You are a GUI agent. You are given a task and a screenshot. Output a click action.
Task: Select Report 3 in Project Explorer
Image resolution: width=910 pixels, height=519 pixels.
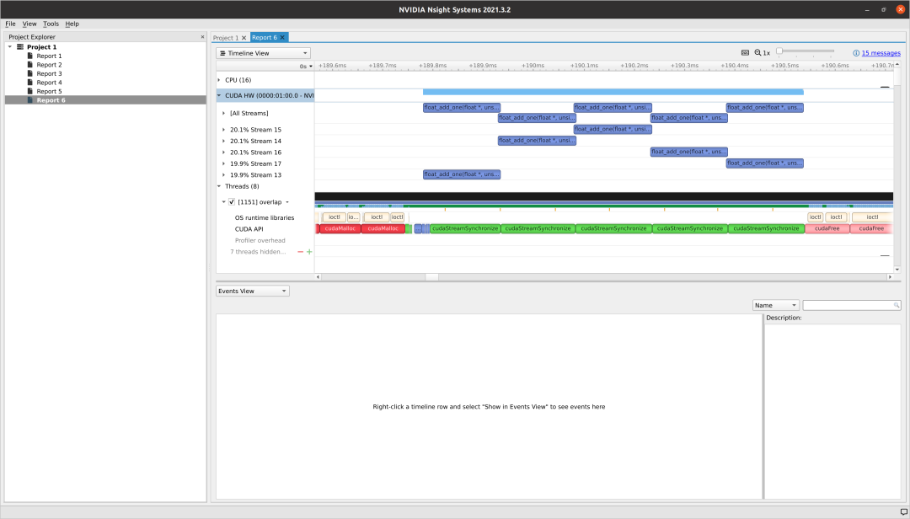(x=49, y=74)
